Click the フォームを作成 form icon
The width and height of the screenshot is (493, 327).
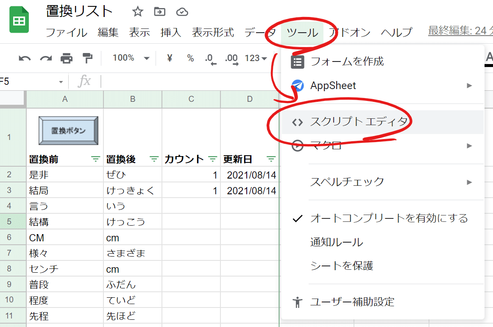click(x=298, y=61)
